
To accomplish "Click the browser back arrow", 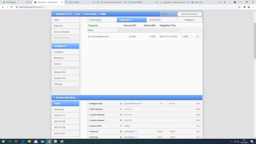I will [3, 7].
